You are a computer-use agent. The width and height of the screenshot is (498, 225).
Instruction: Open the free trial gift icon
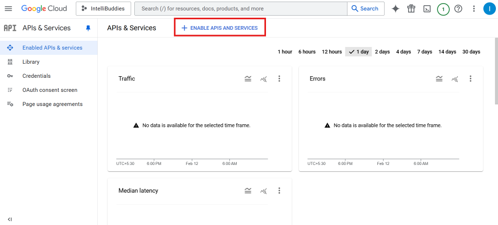411,8
